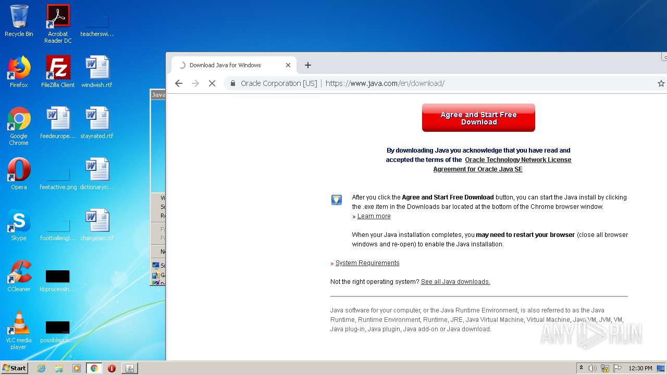Viewport: 667px width, 375px height.
Task: Open File Explorer from taskbar
Action: tap(59, 368)
